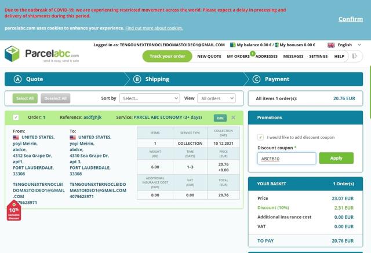This screenshot has height=253, width=371.
Task: Open the Sort by dropdown
Action: tap(150, 98)
